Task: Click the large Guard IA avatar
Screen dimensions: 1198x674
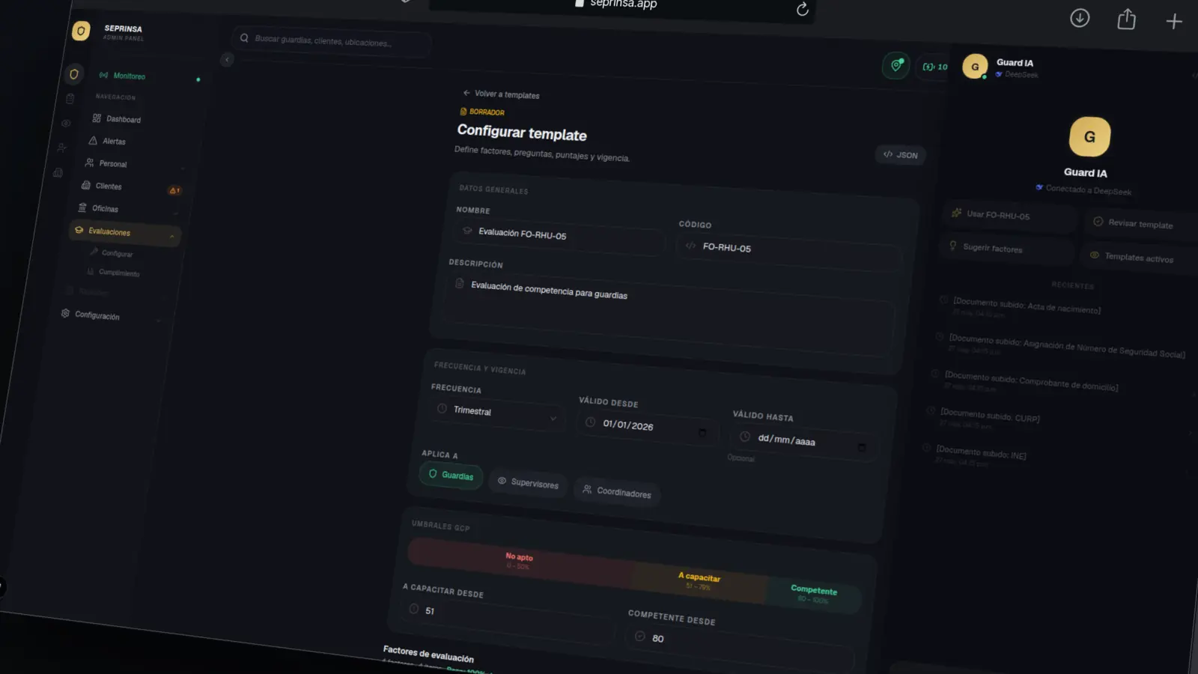Action: click(1089, 137)
